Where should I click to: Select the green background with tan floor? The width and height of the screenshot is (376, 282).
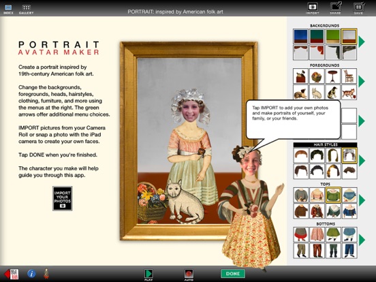tap(333, 36)
